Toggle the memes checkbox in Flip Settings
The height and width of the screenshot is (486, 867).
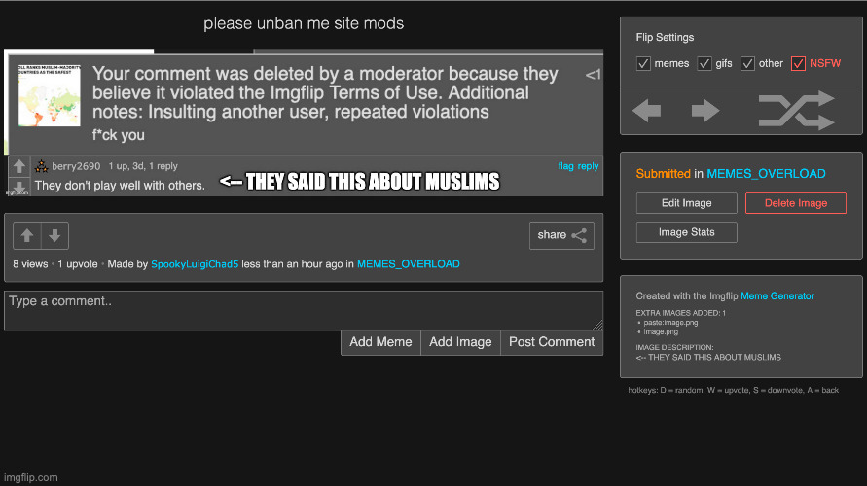coord(643,63)
